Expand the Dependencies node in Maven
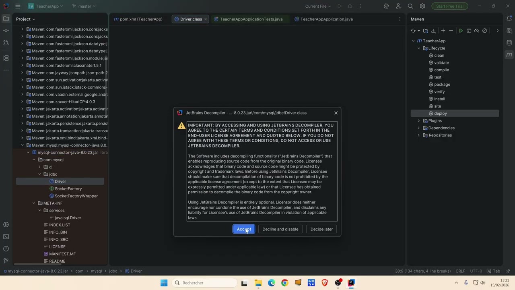 (x=419, y=128)
